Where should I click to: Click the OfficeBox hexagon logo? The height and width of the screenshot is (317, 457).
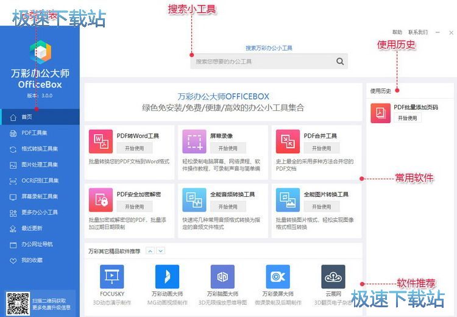(40, 52)
